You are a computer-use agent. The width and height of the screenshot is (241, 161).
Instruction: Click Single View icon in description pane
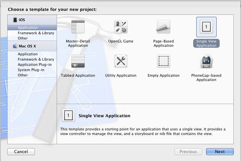coord(68,115)
